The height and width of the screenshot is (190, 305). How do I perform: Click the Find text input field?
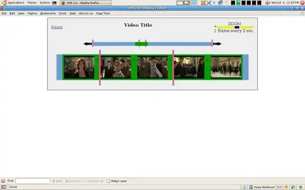(32, 181)
